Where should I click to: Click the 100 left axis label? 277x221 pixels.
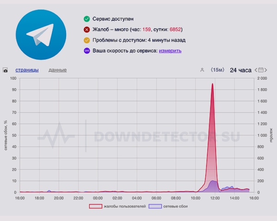pyautogui.click(x=13, y=78)
